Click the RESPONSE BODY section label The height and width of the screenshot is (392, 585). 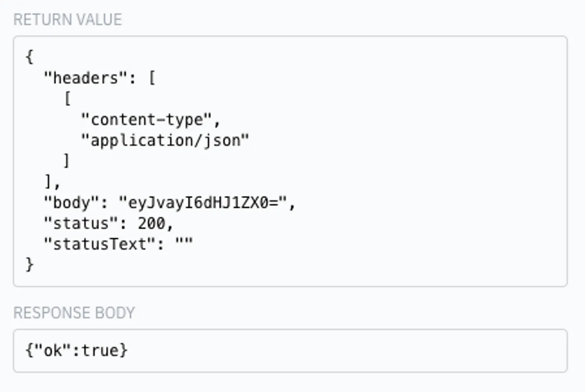74,313
